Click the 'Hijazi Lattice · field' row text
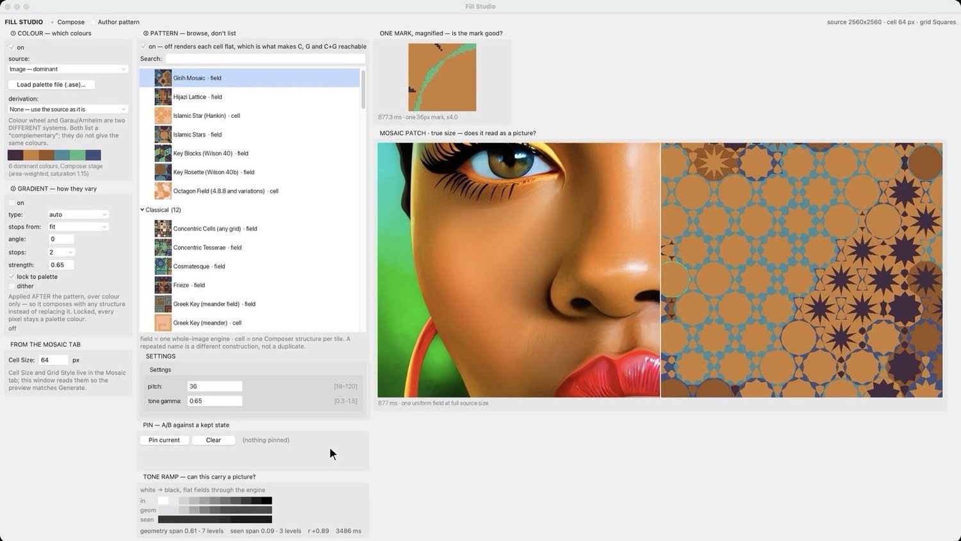 click(x=197, y=97)
